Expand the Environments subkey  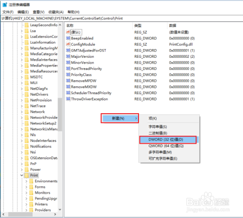click(26, 181)
